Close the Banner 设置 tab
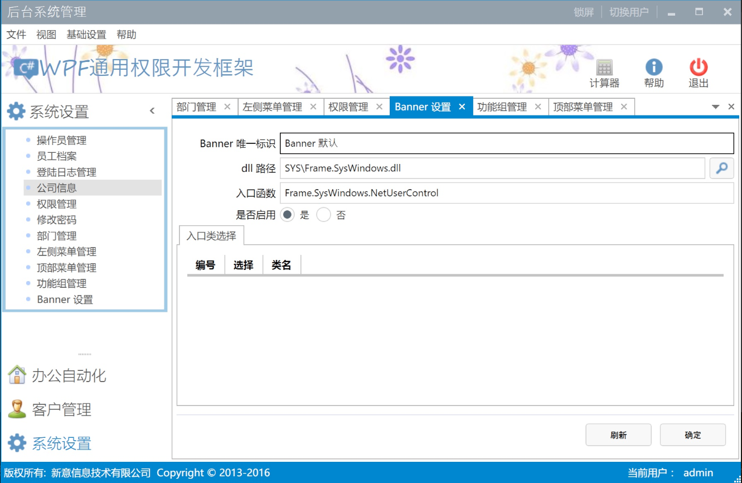The width and height of the screenshot is (742, 483). pyautogui.click(x=462, y=107)
